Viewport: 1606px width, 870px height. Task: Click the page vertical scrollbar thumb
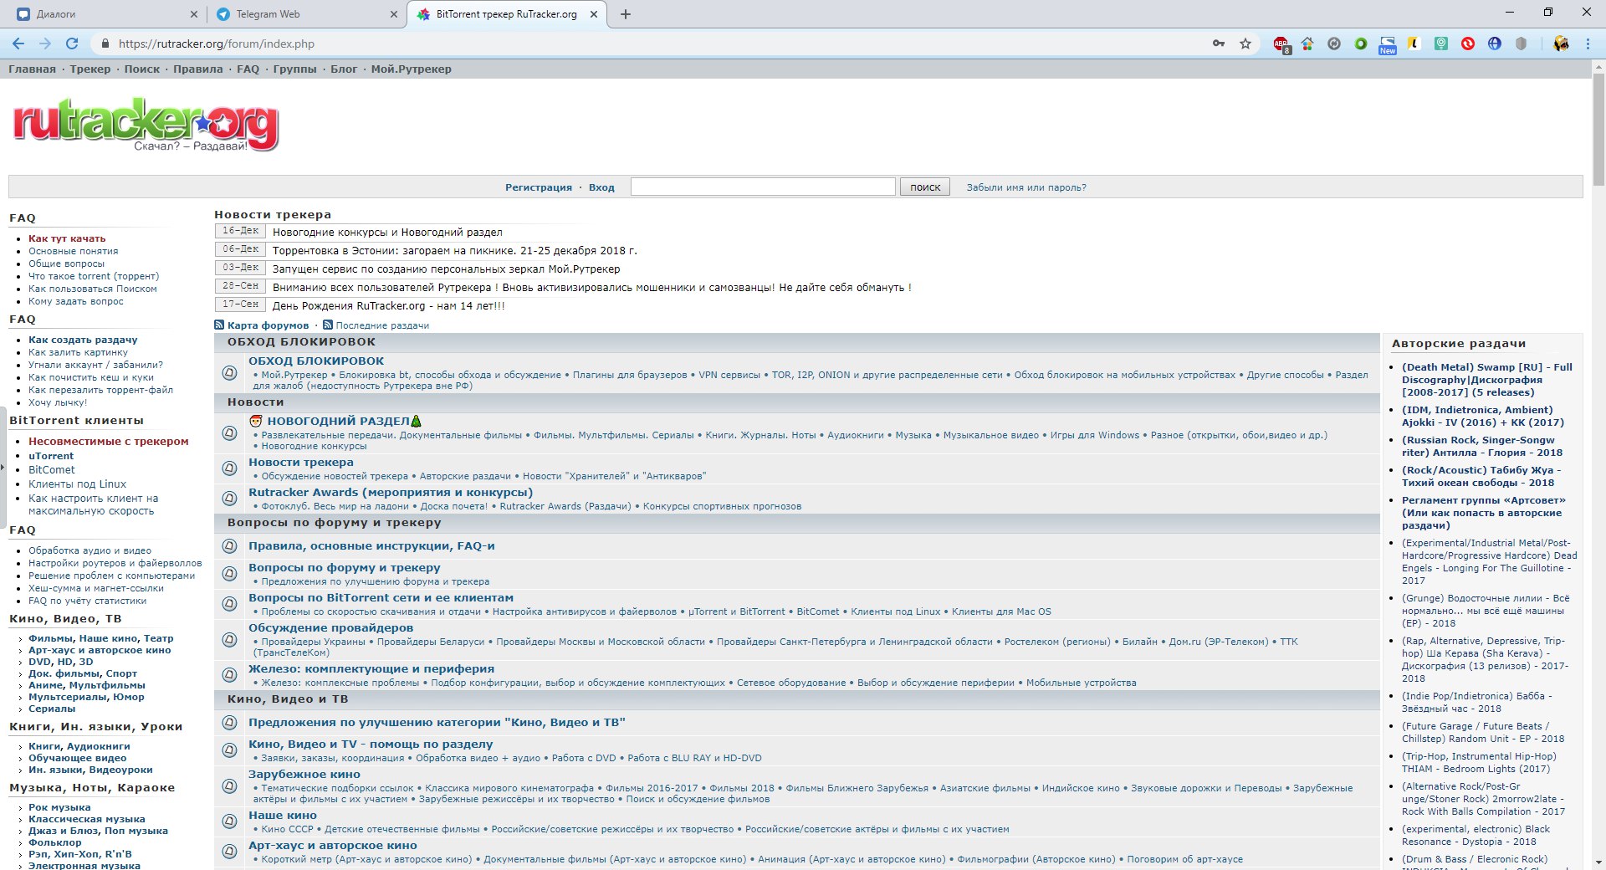coord(1598,130)
